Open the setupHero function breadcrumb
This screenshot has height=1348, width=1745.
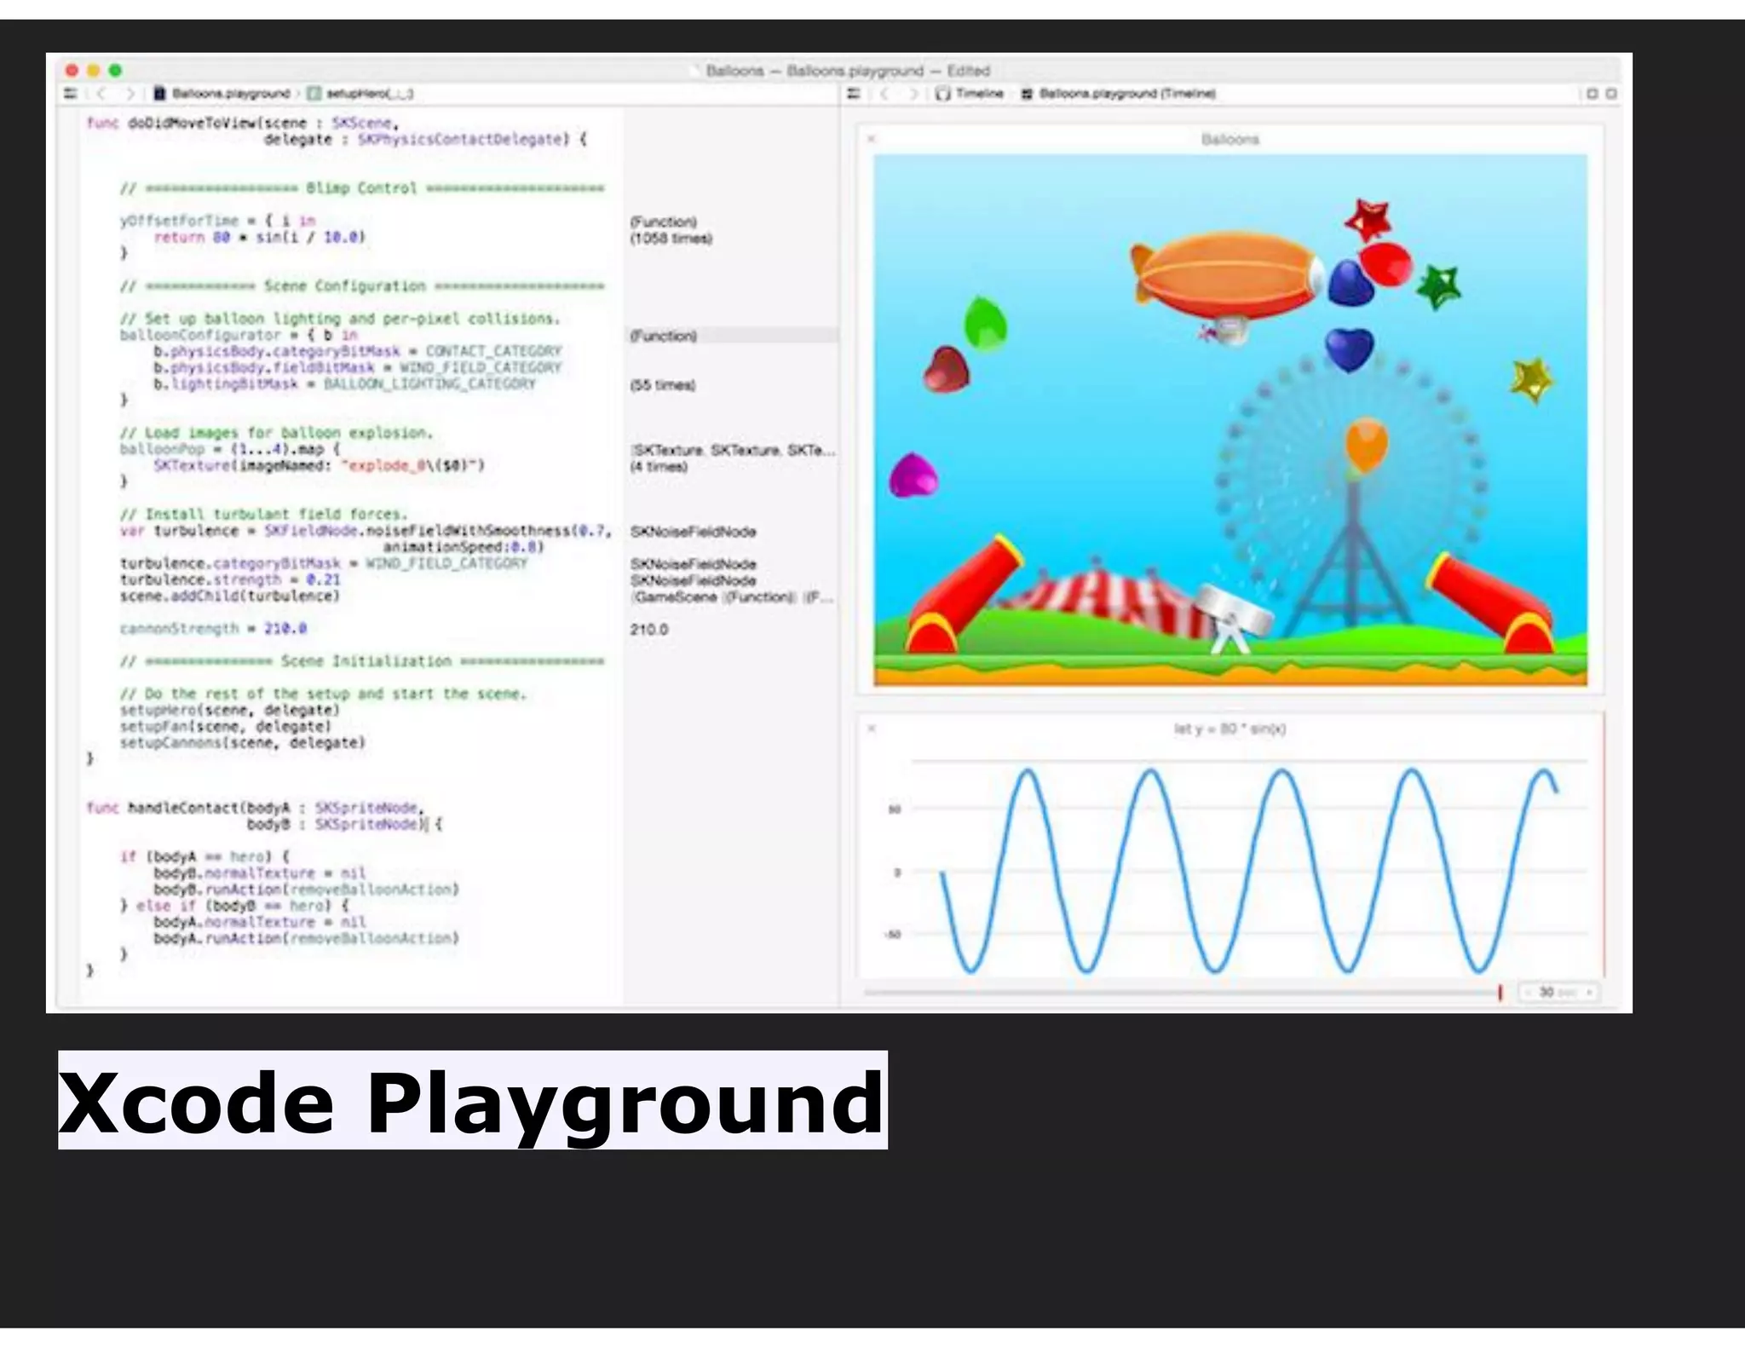[x=360, y=94]
